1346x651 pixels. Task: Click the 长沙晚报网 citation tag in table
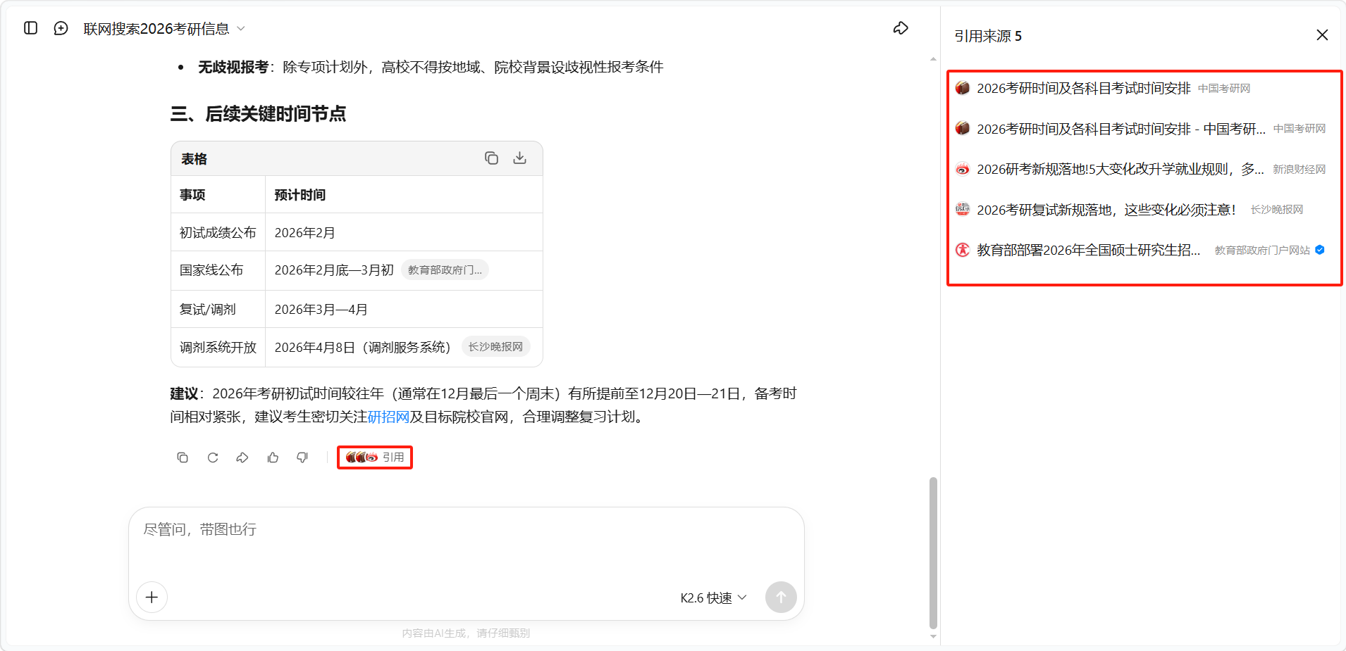(495, 347)
